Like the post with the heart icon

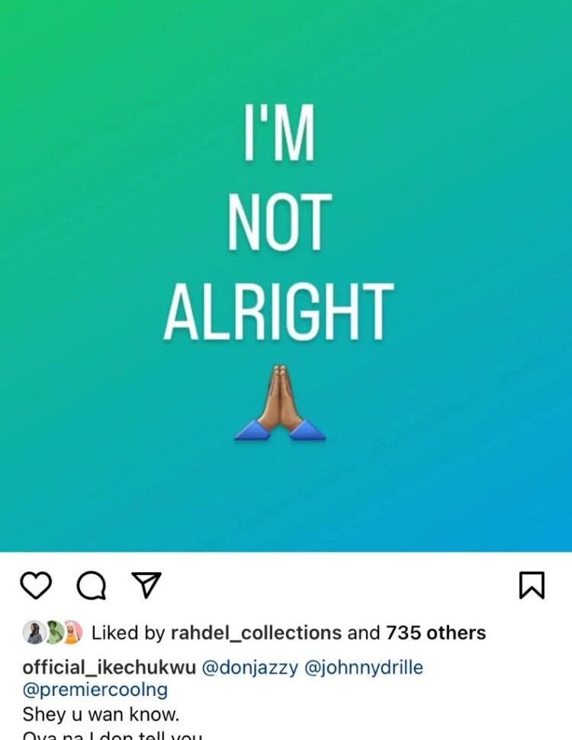(36, 585)
